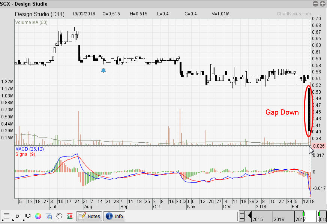Click the save chart template icon
This screenshot has width=327, height=224.
click(49, 216)
